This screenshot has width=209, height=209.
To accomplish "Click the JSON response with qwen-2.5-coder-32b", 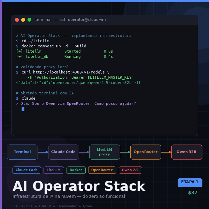I will (78, 83).
